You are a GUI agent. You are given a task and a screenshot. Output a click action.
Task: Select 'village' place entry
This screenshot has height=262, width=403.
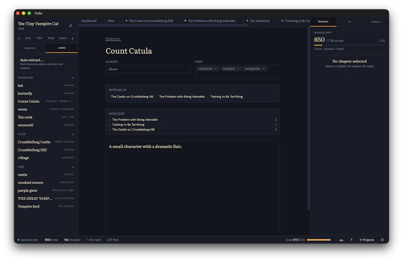click(x=46, y=158)
